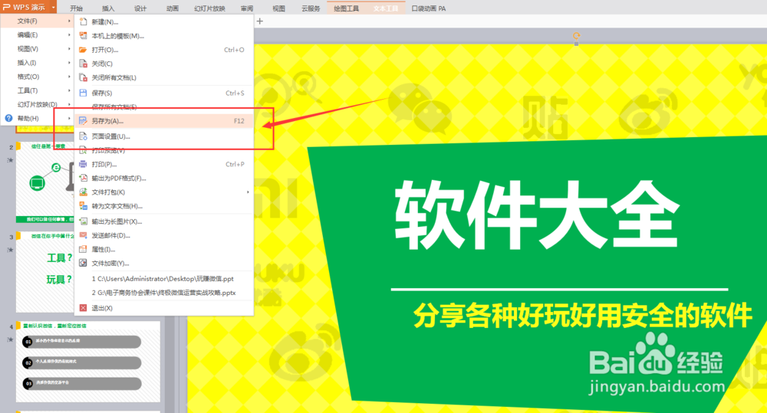This screenshot has height=413, width=767.
Task: Choose 保存所有文档(E) in the menu
Action: click(x=164, y=107)
